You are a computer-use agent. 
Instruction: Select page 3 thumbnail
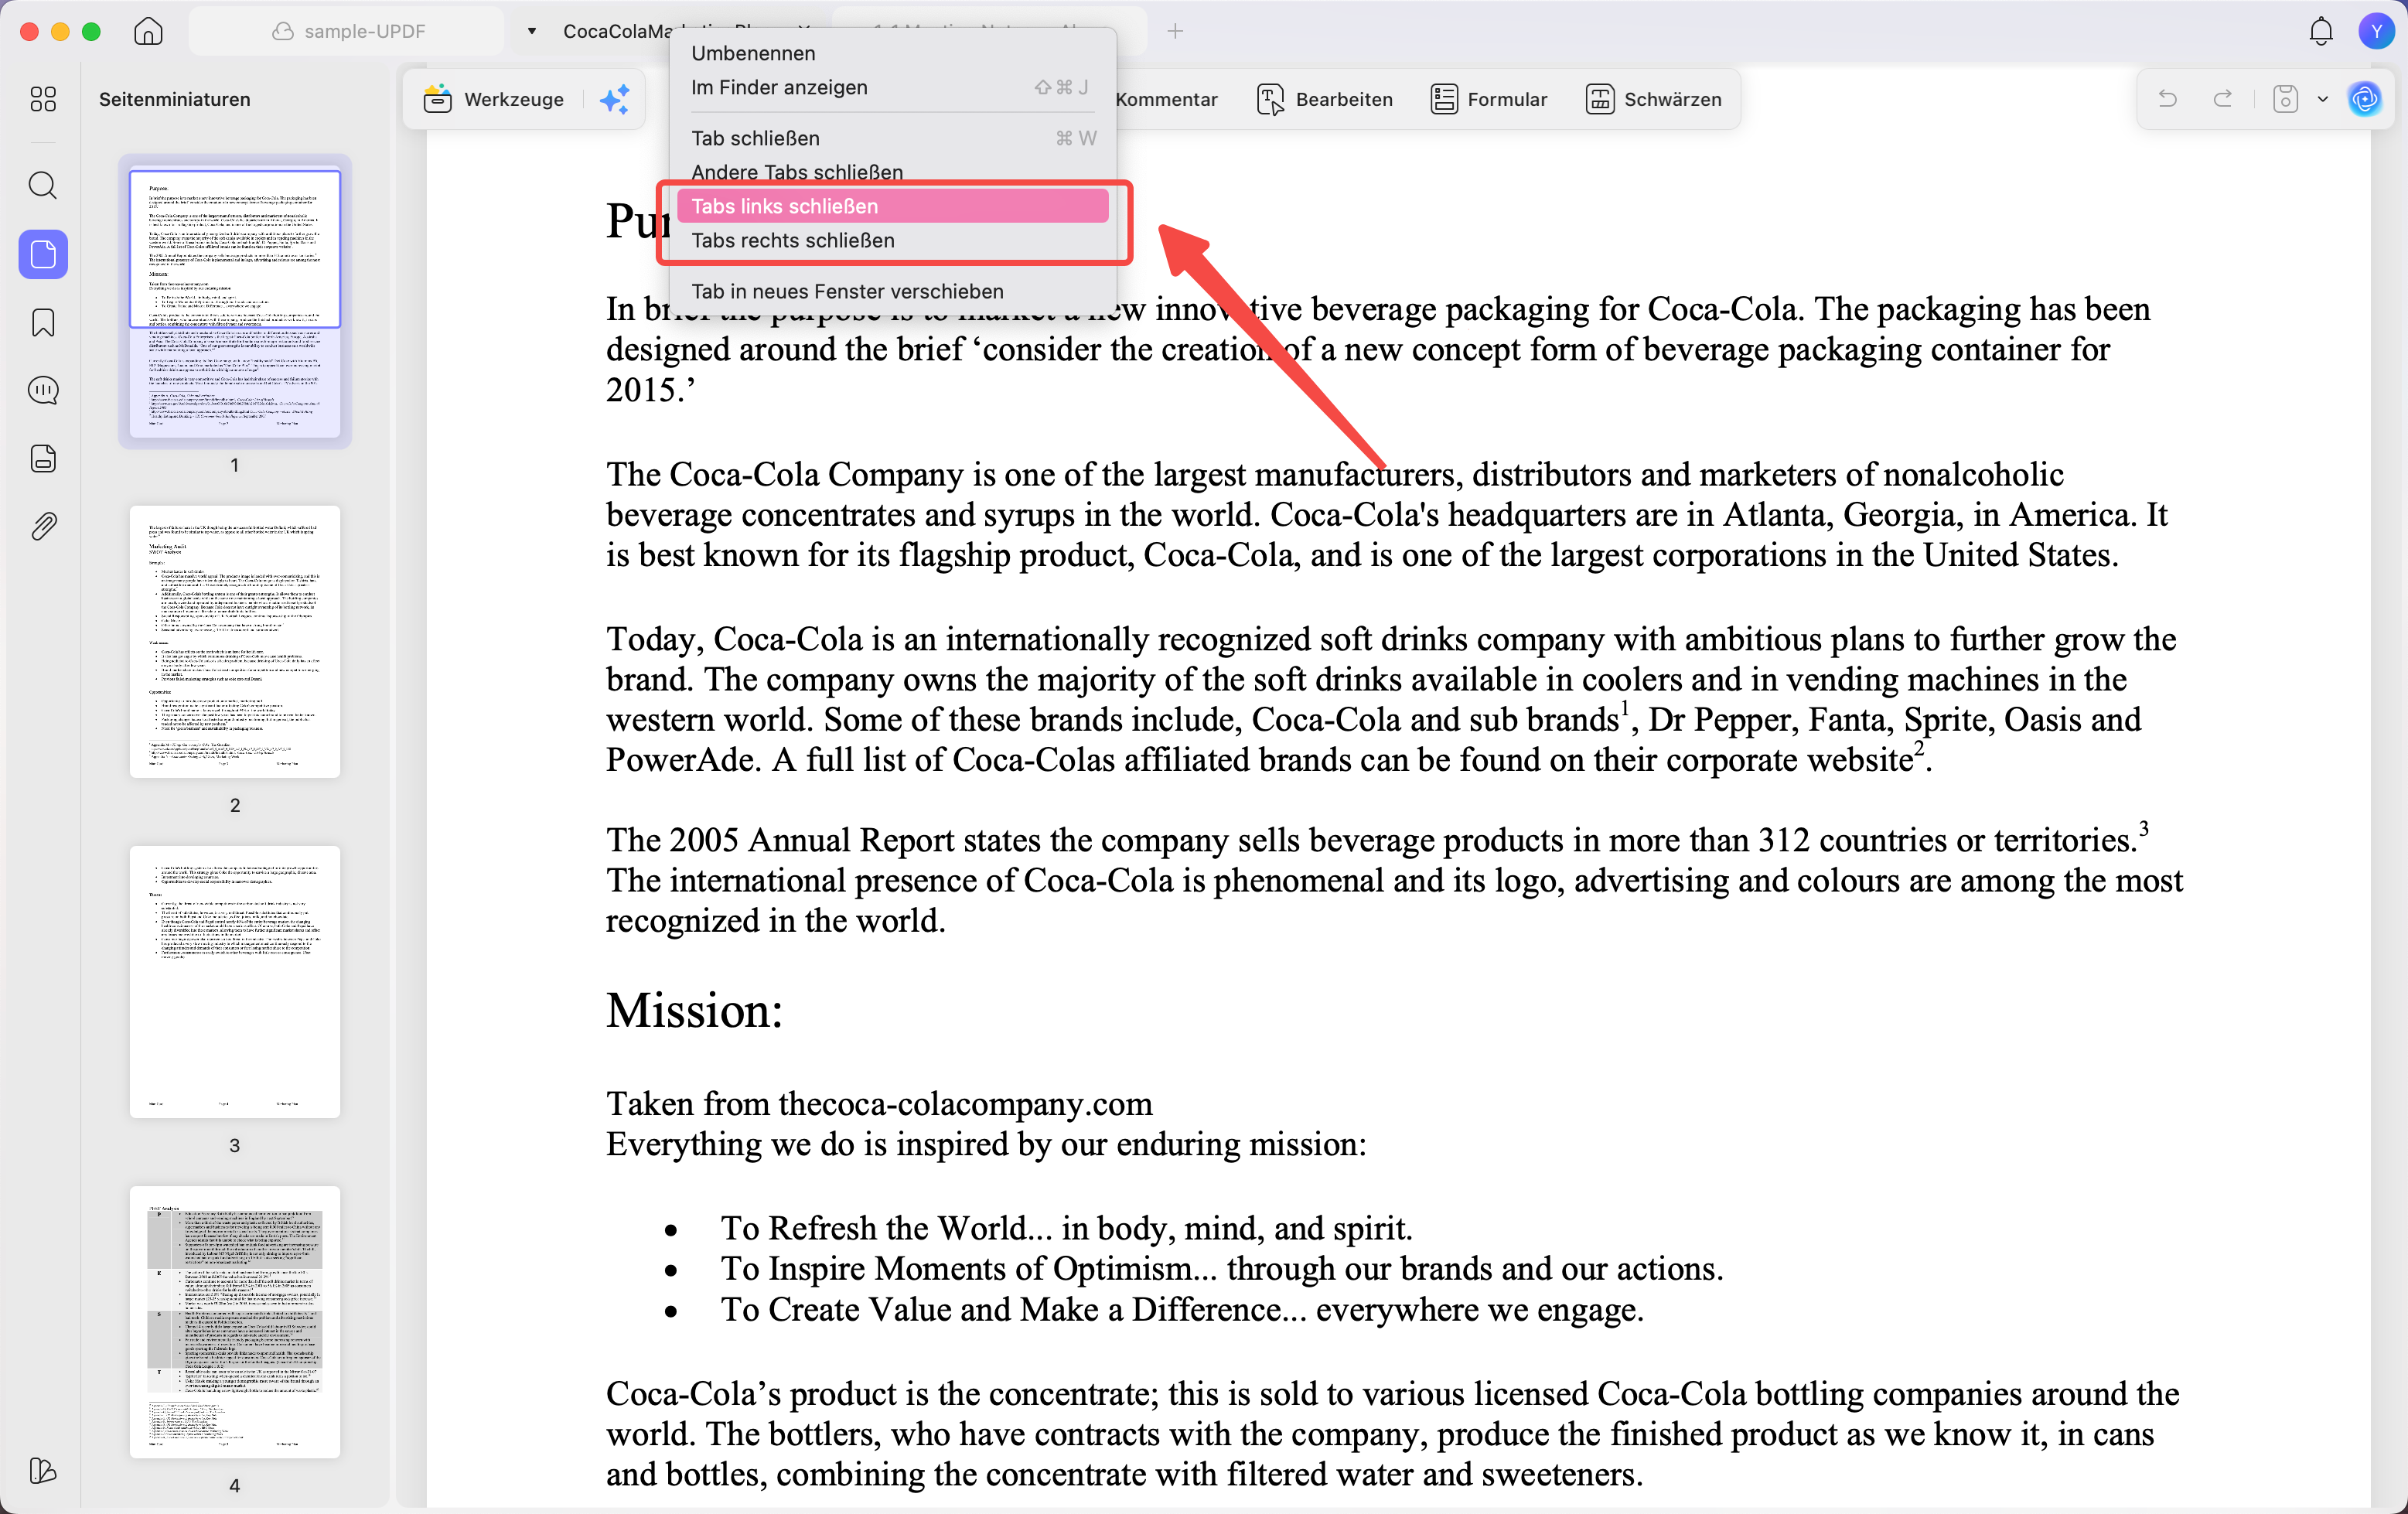click(235, 981)
